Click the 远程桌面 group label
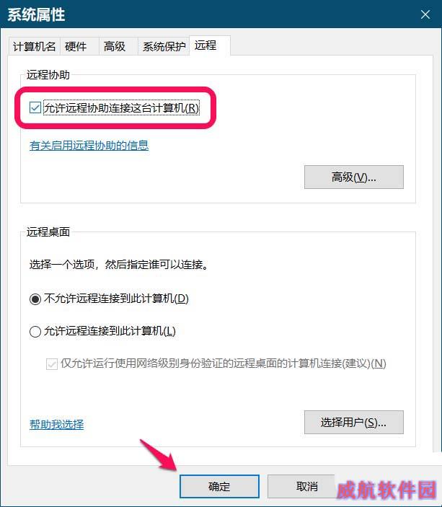Screen dimensions: 442x507 pyautogui.click(x=48, y=232)
